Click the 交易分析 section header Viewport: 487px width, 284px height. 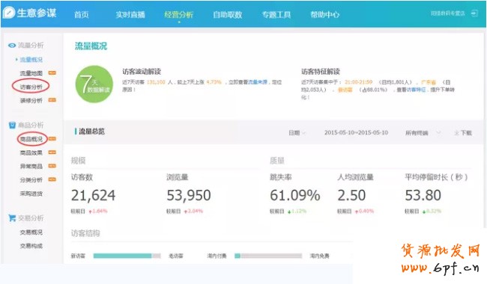click(x=31, y=218)
